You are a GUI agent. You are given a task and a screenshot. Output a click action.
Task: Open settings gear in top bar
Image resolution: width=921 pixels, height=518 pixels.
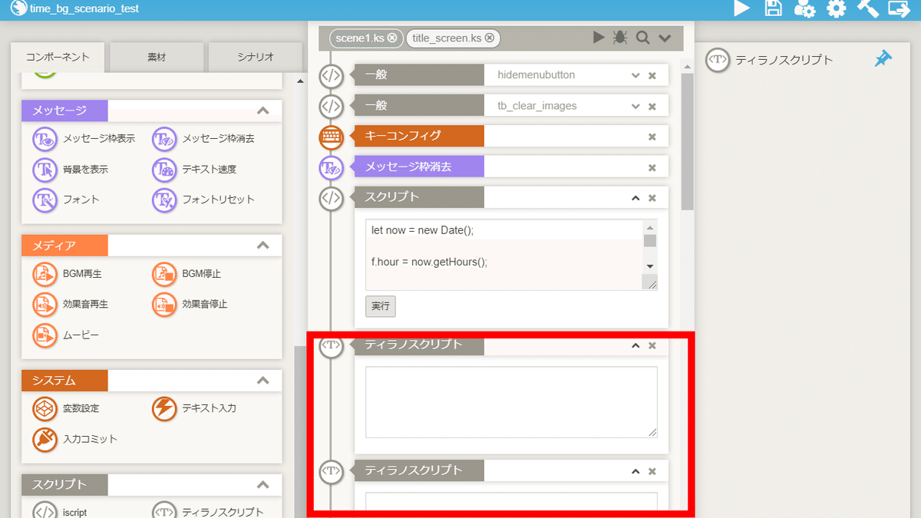tap(836, 8)
